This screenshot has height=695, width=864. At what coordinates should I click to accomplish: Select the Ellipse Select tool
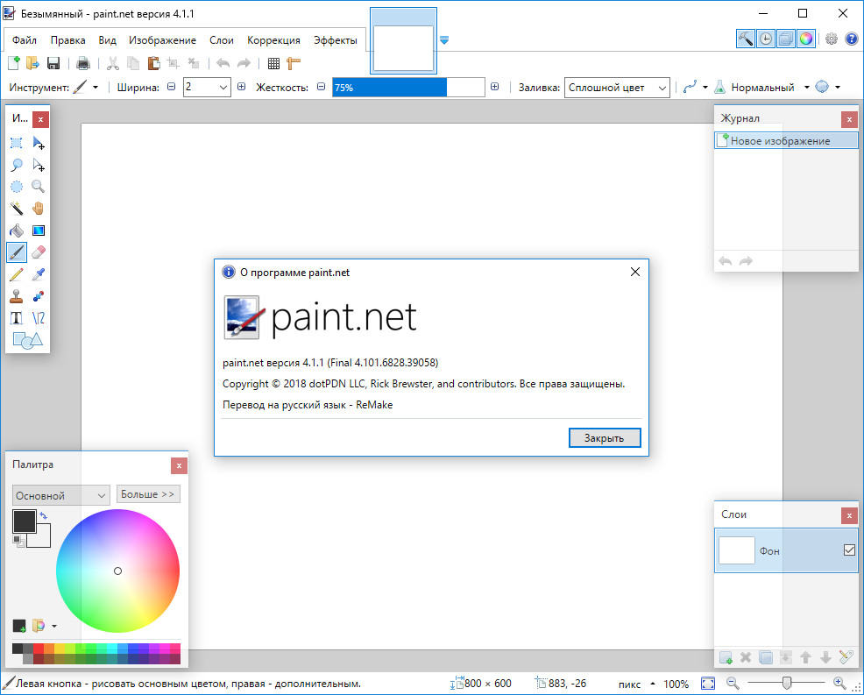pos(17,187)
